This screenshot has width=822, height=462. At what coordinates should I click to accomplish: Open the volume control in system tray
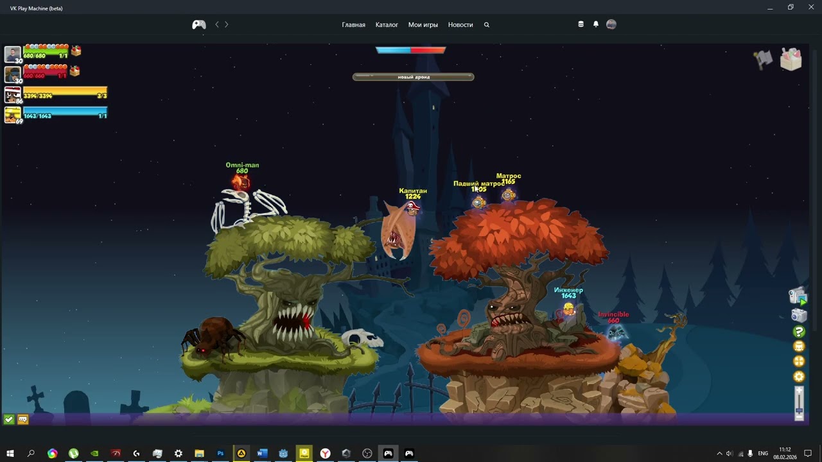729,454
